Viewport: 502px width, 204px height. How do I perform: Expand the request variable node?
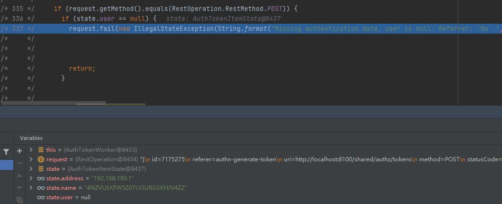pyautogui.click(x=31, y=159)
